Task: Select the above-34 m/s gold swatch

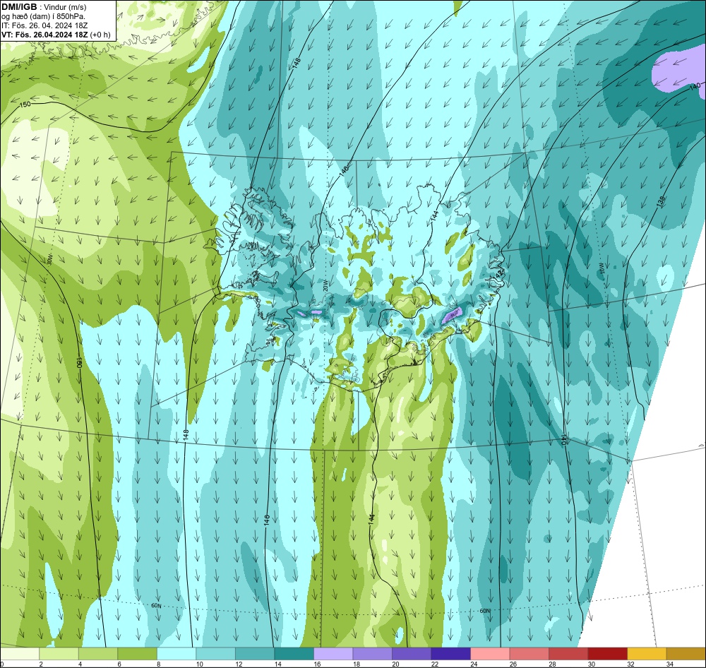Action: [686, 654]
